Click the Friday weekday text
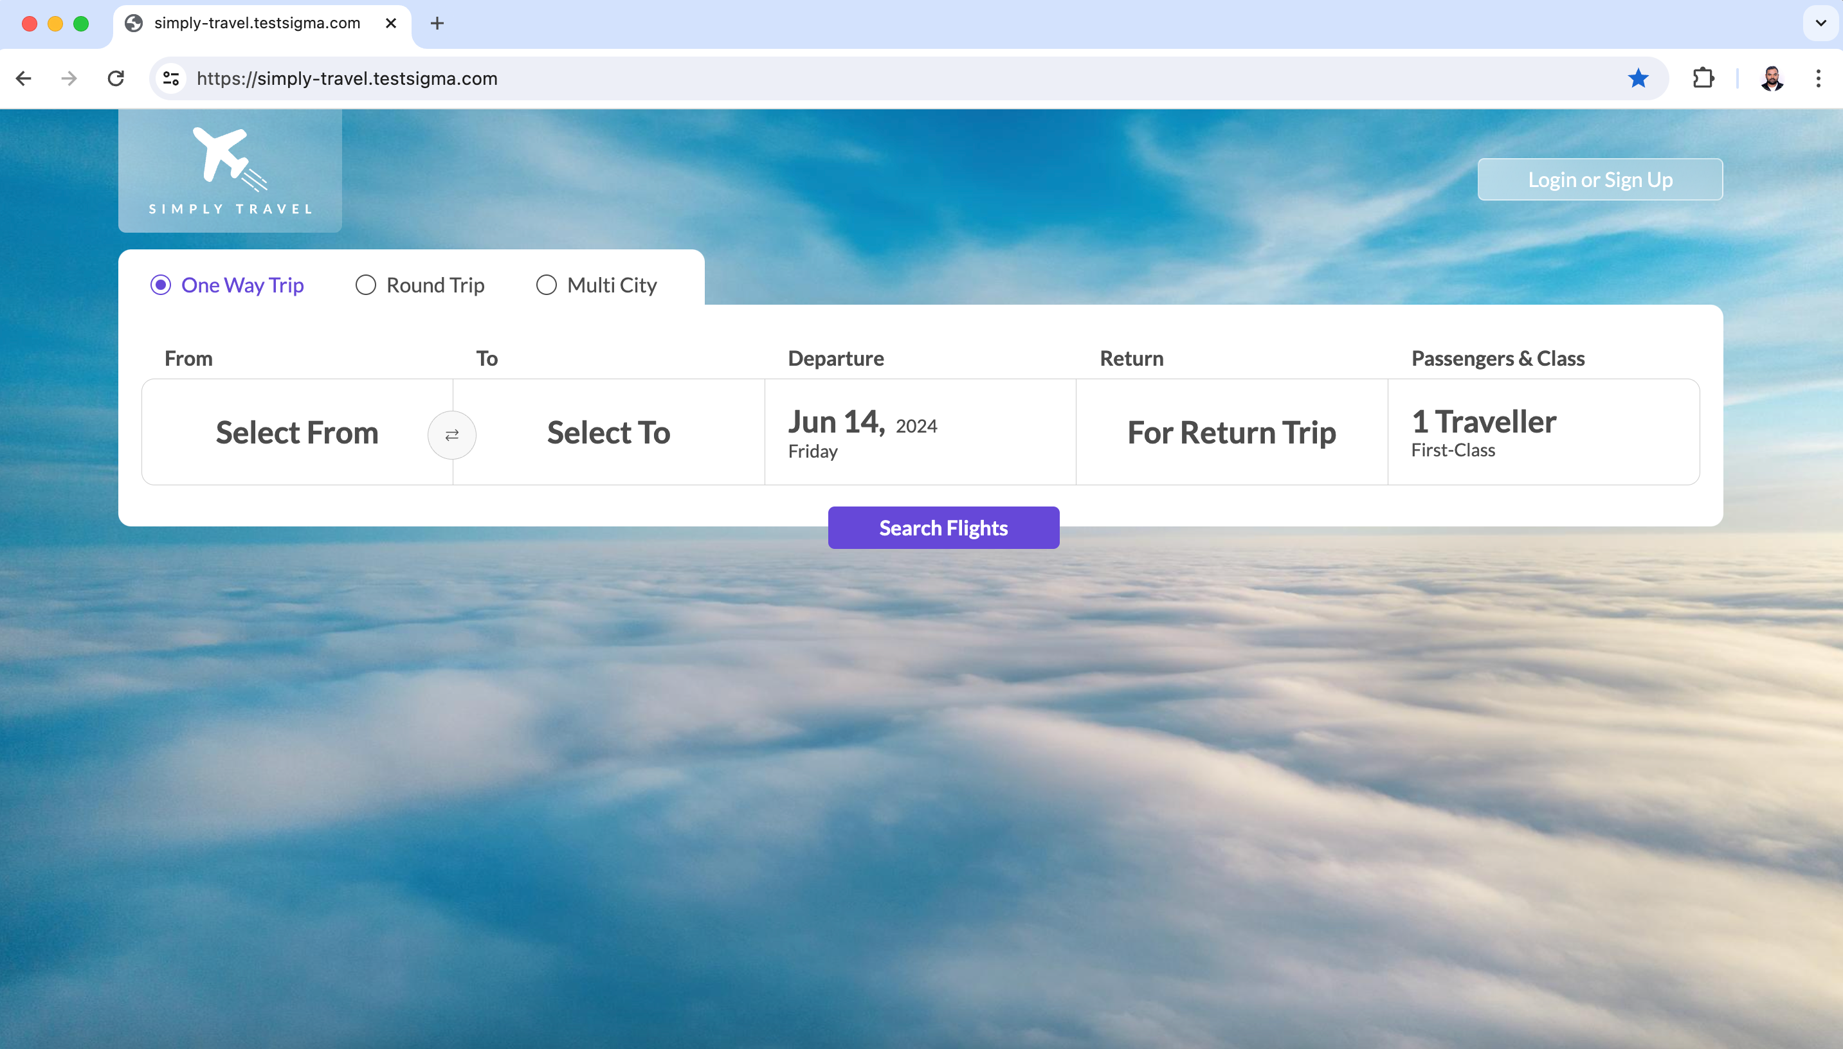The width and height of the screenshot is (1843, 1049). [x=812, y=452]
